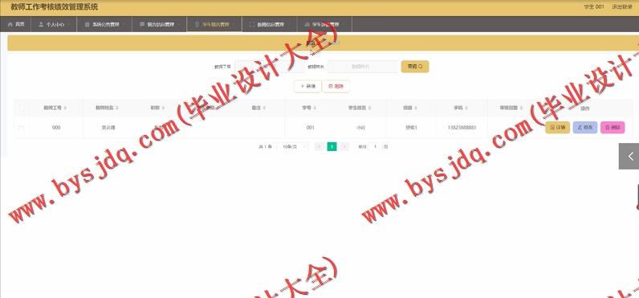Sort by the 备注 column arrows
Viewport: 639px width, 298px height.
[x=264, y=108]
